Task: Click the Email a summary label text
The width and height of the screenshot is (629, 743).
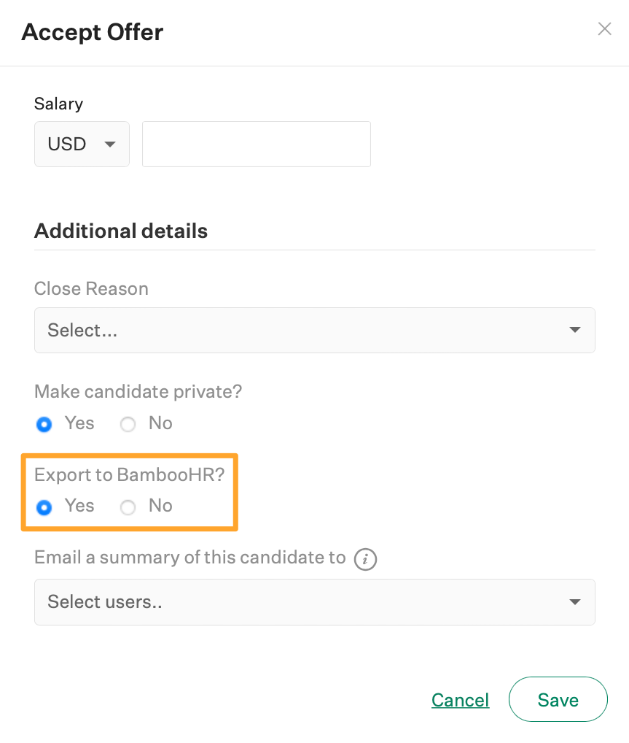Action: tap(190, 558)
